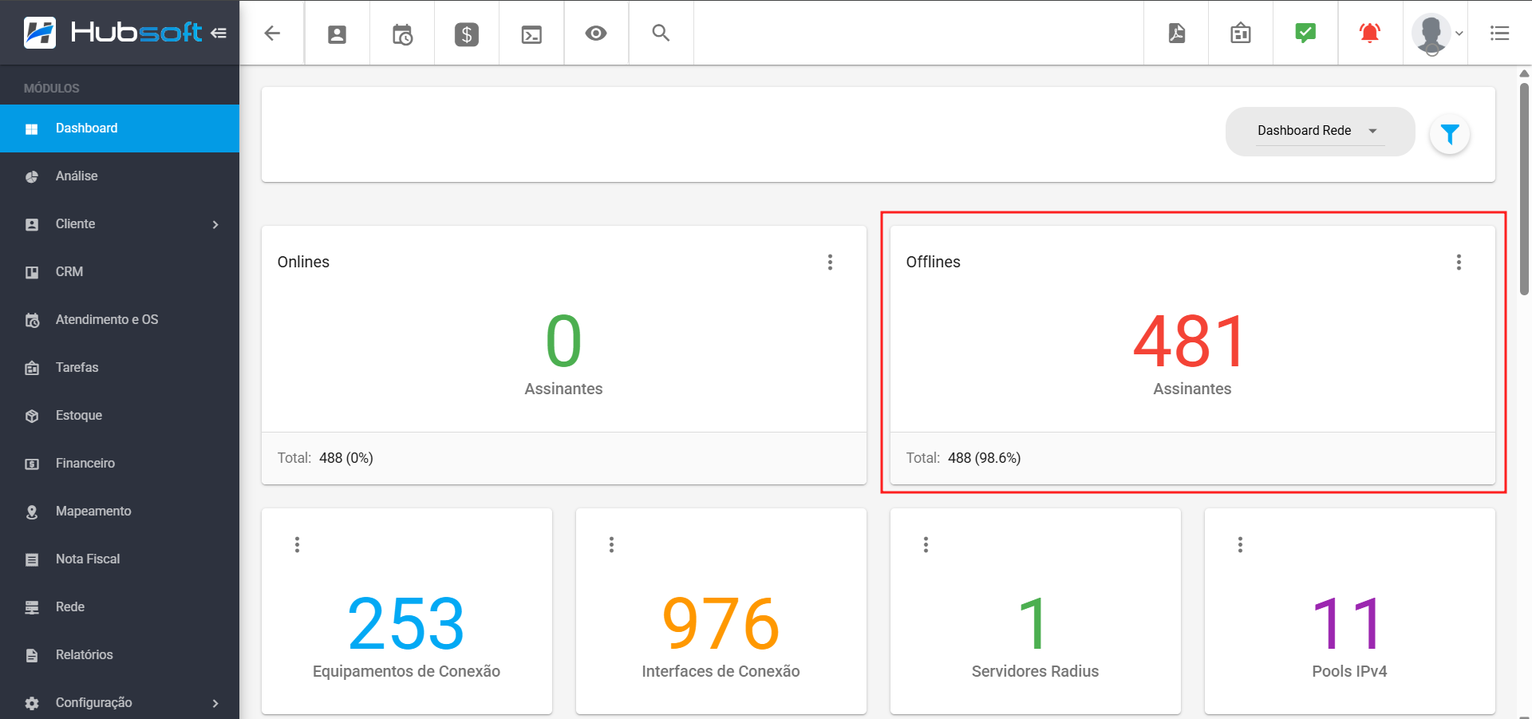This screenshot has width=1532, height=719.
Task: Open the user avatar profile menu
Action: [x=1435, y=34]
